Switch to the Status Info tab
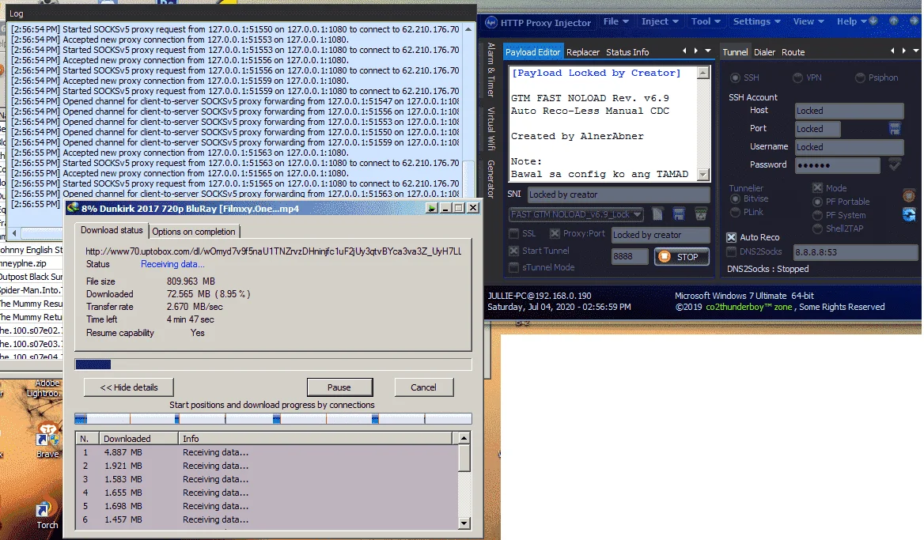 pos(627,52)
